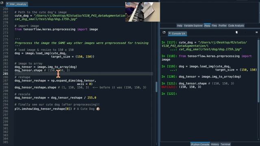Viewport: 260px width, 146px height.
Task: Open the editor's browse tabs icon
Action: coord(2,3)
